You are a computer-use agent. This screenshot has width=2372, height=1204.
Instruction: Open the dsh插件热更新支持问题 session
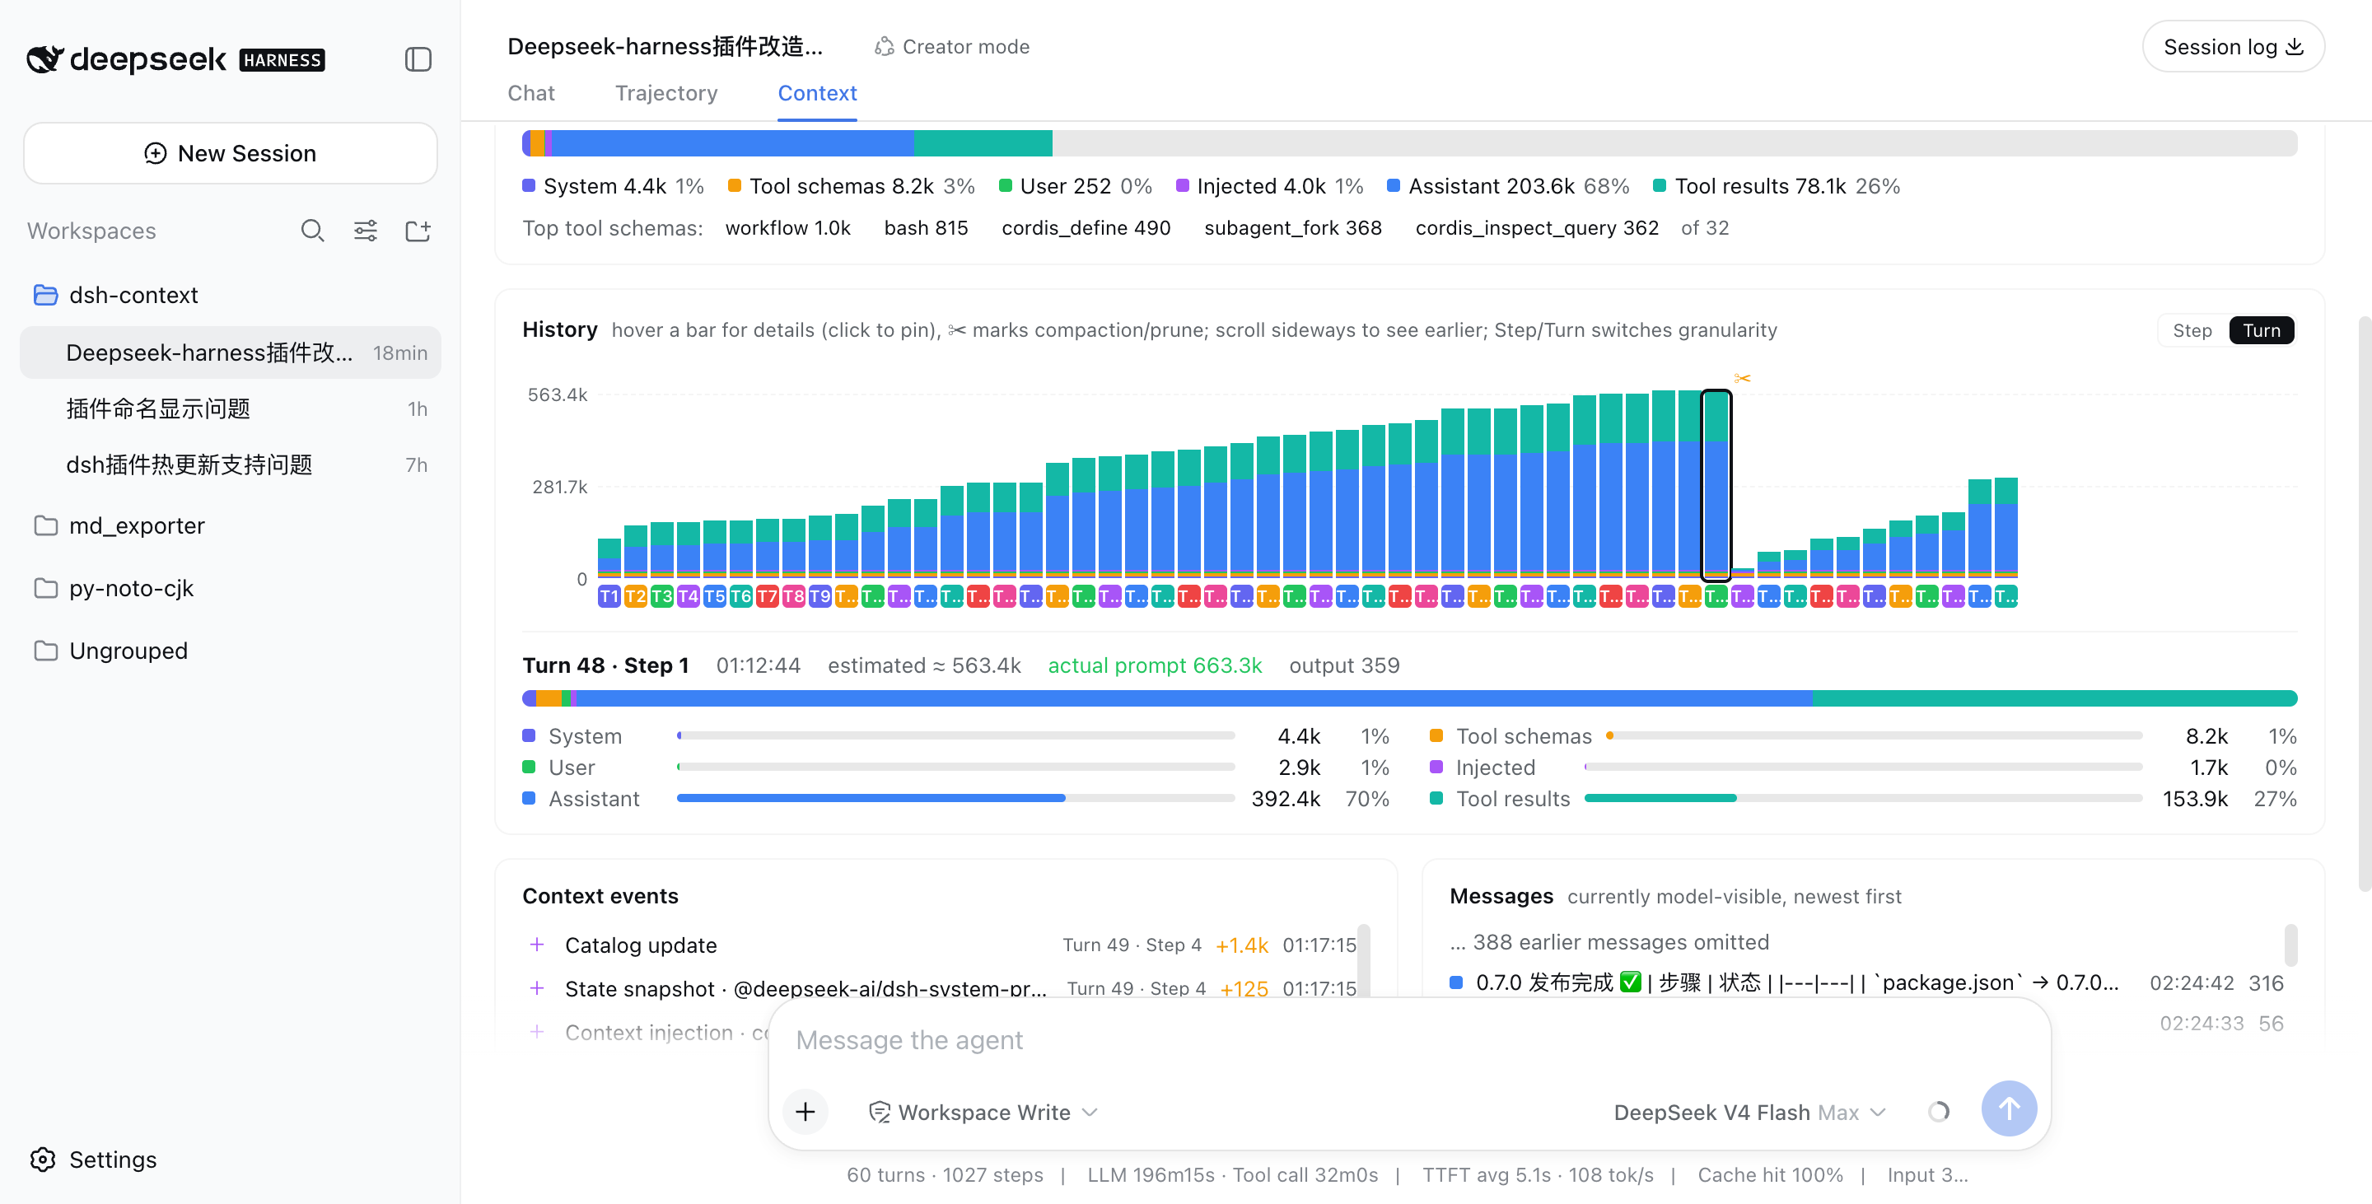point(231,464)
